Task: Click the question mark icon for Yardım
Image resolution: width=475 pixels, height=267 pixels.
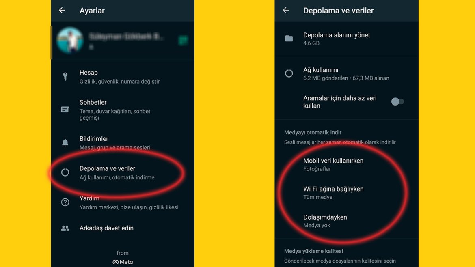Action: 65,202
